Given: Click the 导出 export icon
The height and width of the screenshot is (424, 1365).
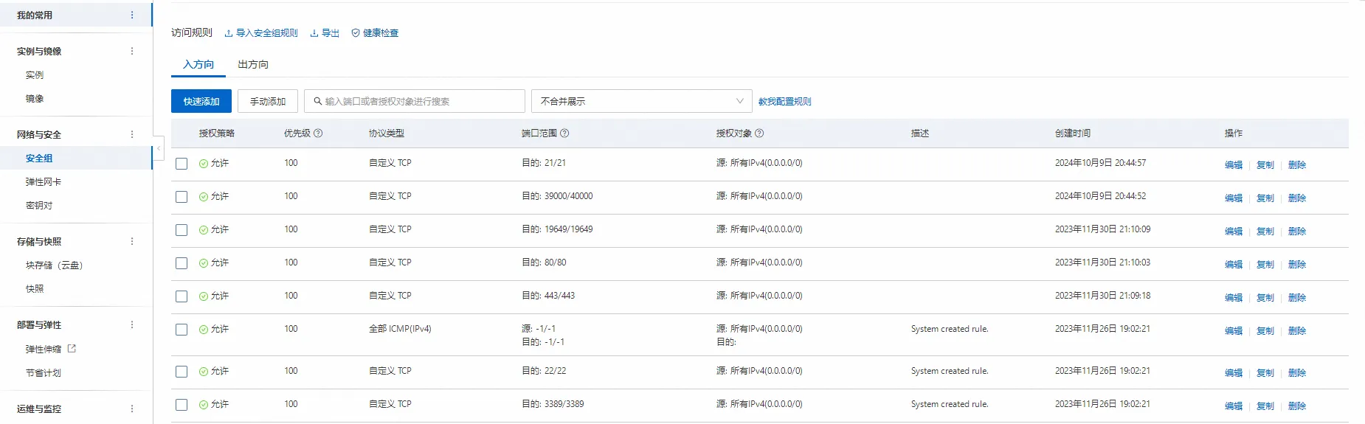Looking at the screenshot, I should click(314, 33).
